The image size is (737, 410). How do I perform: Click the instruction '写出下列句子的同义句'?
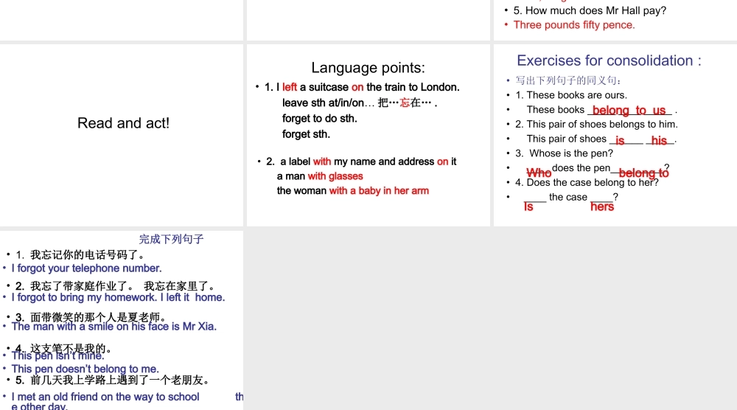(567, 80)
